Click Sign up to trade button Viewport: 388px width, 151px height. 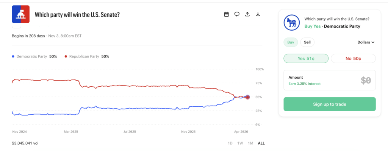[330, 104]
